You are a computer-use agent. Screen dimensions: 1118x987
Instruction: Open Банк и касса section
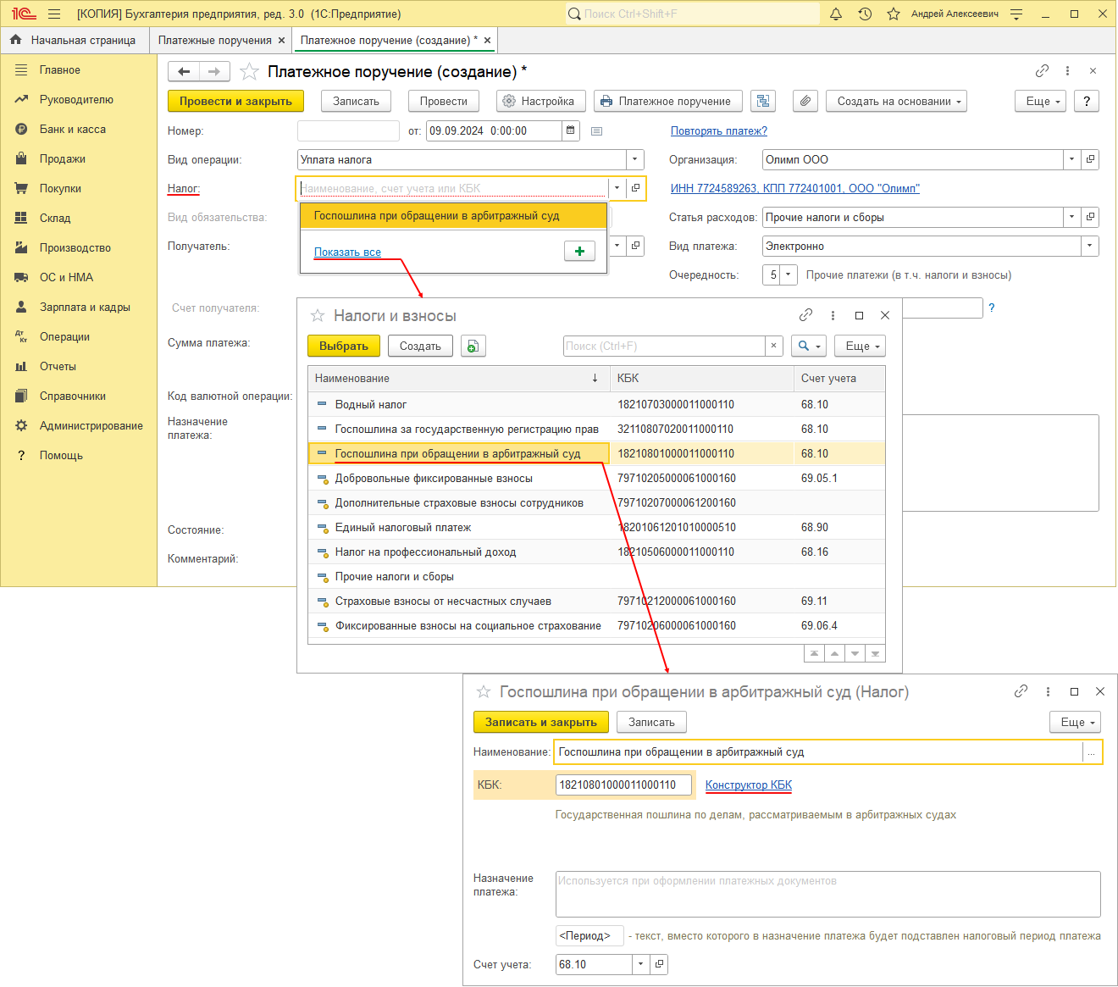pos(73,129)
